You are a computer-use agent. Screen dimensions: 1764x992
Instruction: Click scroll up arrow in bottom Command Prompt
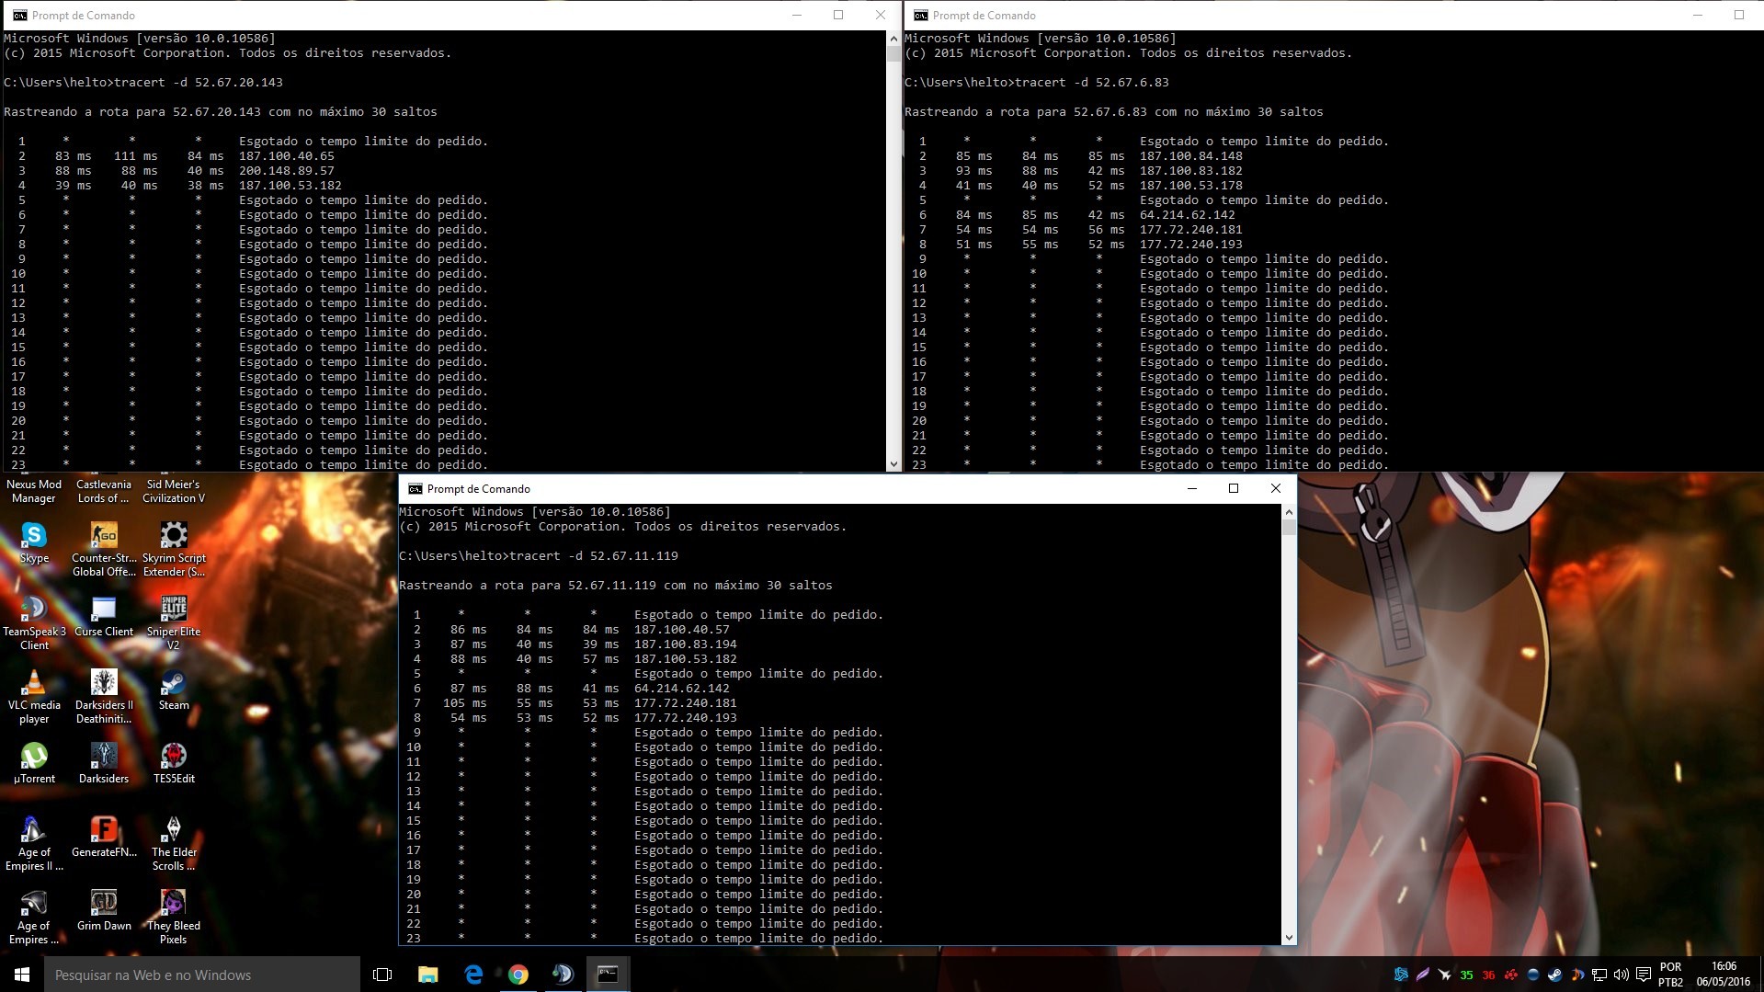click(1289, 512)
